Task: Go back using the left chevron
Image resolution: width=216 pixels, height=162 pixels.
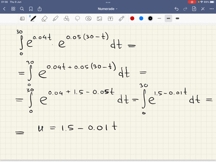Action: pyautogui.click(x=4, y=9)
